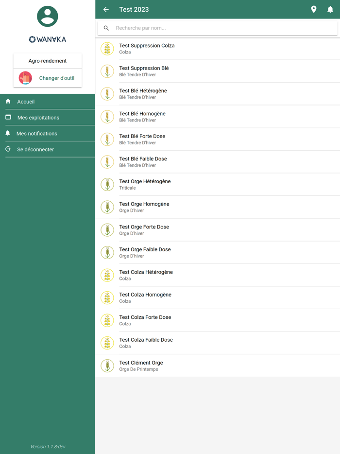Select Test Orge Homogène entry
The width and height of the screenshot is (340, 454).
click(x=218, y=207)
